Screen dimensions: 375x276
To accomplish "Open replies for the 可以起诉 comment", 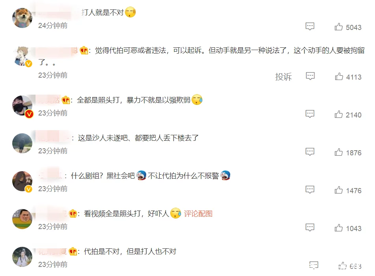I will pyautogui.click(x=310, y=76).
